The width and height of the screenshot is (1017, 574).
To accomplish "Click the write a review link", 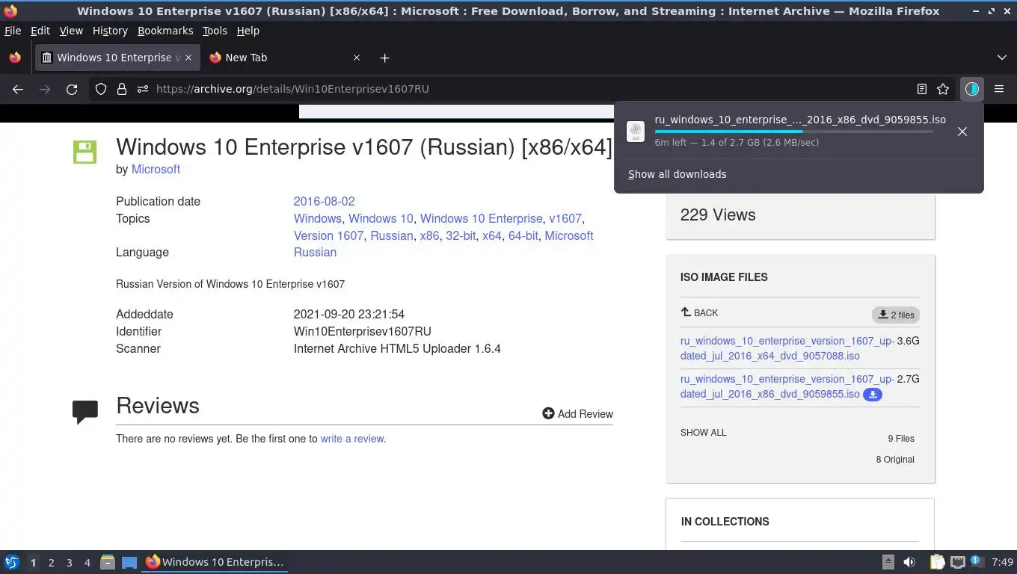I will [351, 439].
